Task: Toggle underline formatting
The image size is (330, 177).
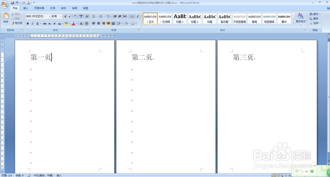Action: pos(38,23)
